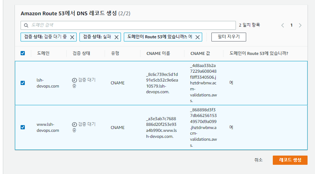Click the search magnifier icon
The width and height of the screenshot is (315, 174).
[26, 25]
